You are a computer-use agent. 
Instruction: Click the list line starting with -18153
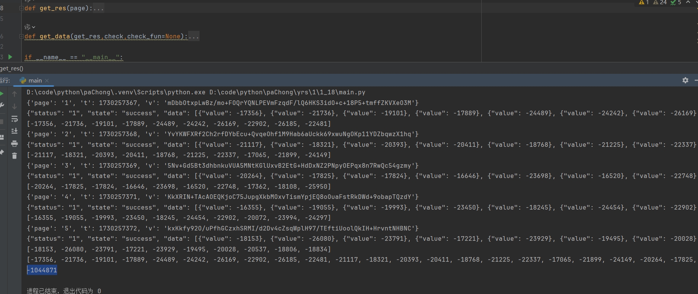(179, 249)
